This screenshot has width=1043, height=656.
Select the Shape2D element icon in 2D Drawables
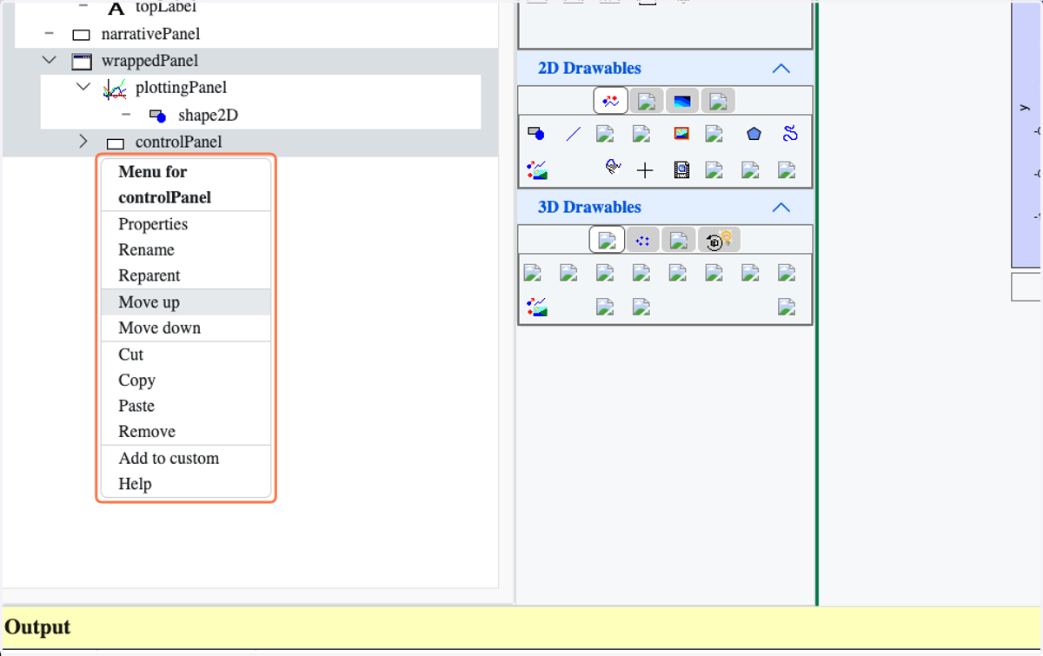point(536,134)
